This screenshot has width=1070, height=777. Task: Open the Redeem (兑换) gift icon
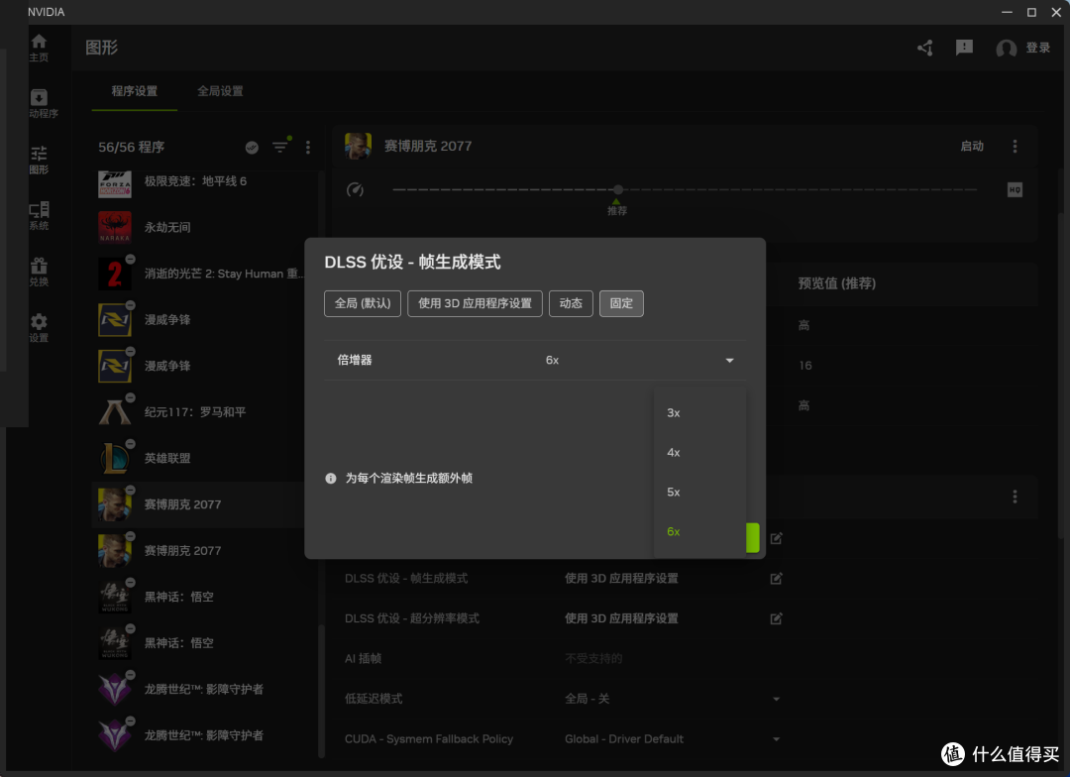pyautogui.click(x=39, y=267)
